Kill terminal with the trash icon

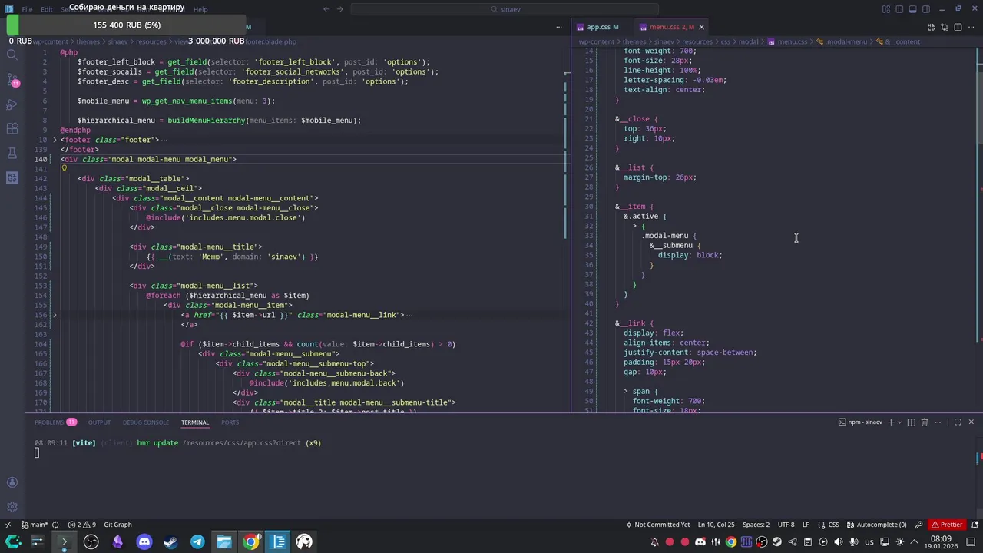925,422
